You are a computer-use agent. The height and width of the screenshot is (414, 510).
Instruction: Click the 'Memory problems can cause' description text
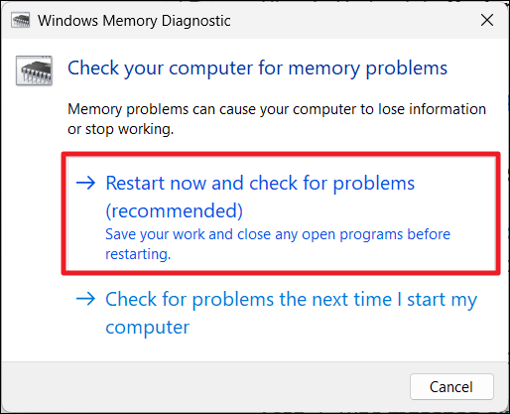[x=277, y=109]
